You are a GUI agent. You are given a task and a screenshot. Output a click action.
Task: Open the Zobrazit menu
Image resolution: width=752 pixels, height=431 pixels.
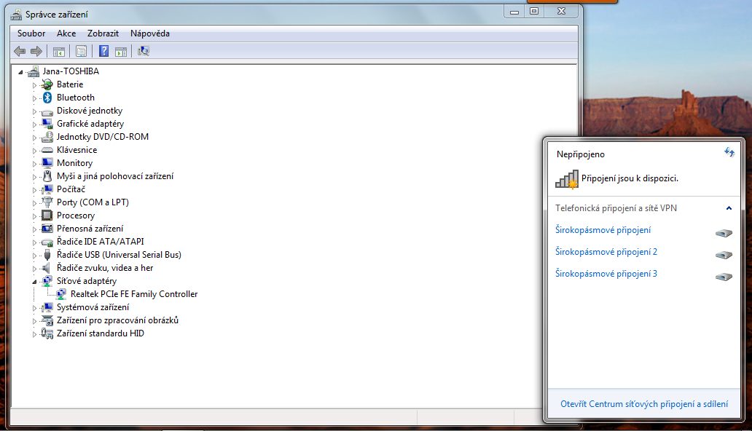(x=103, y=33)
